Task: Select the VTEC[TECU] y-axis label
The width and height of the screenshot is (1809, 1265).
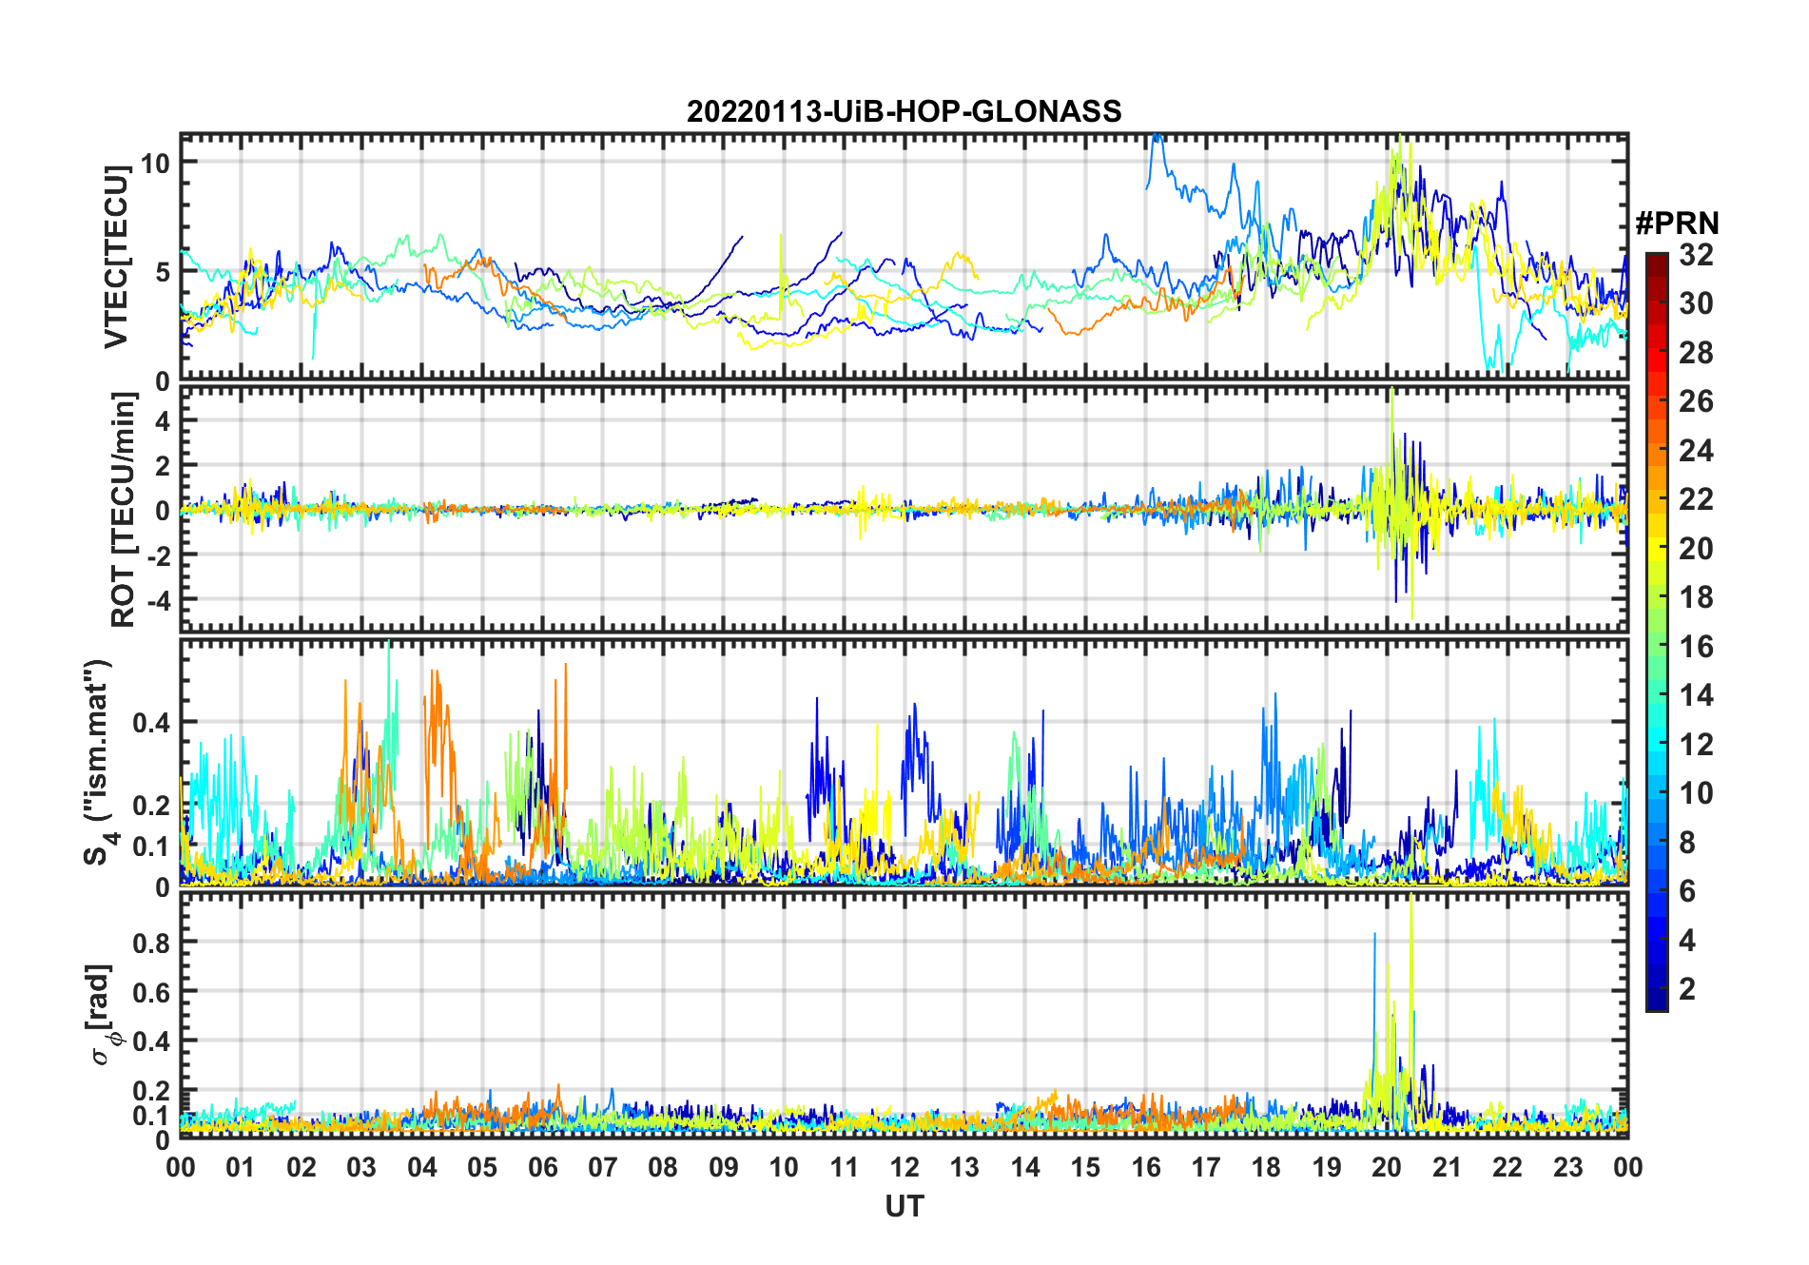Action: point(116,257)
